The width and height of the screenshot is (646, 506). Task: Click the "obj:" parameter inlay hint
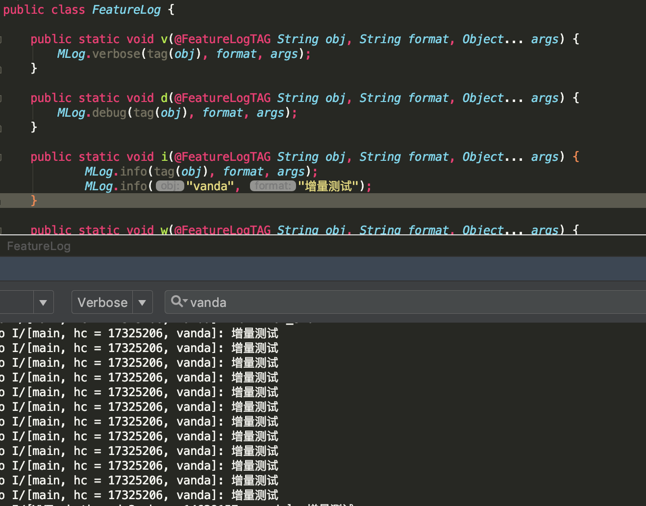coord(170,186)
